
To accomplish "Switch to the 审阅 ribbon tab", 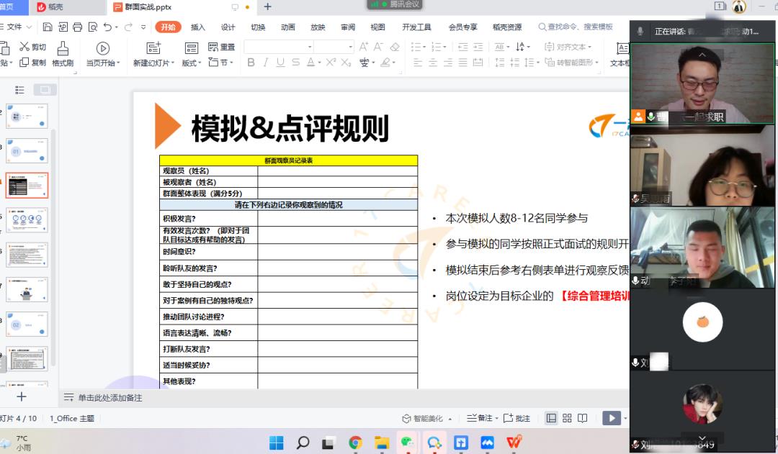I will (x=347, y=27).
